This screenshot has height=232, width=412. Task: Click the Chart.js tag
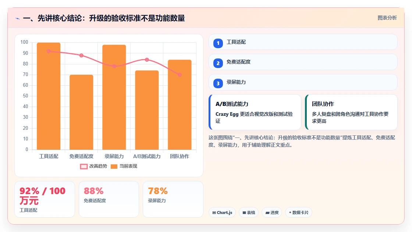click(x=222, y=213)
